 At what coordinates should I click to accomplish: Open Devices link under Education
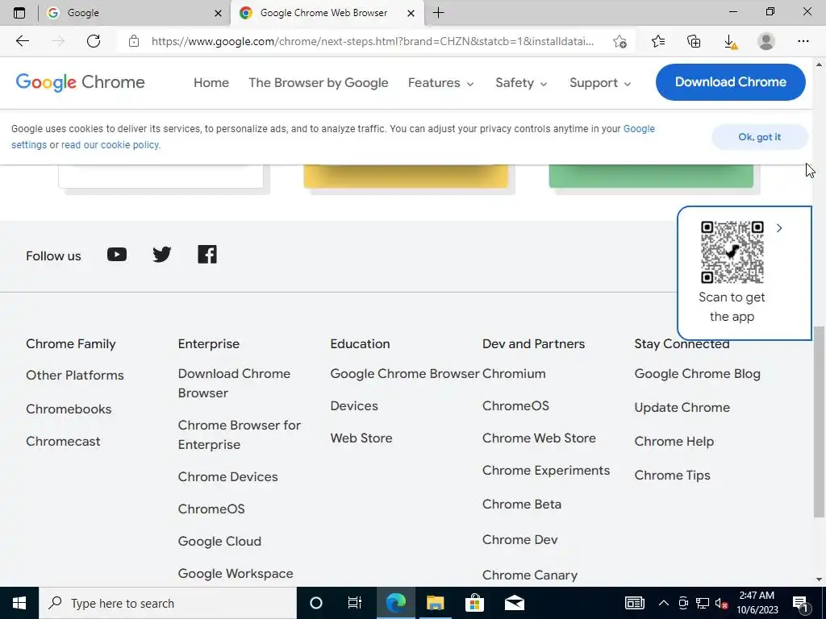tap(354, 406)
